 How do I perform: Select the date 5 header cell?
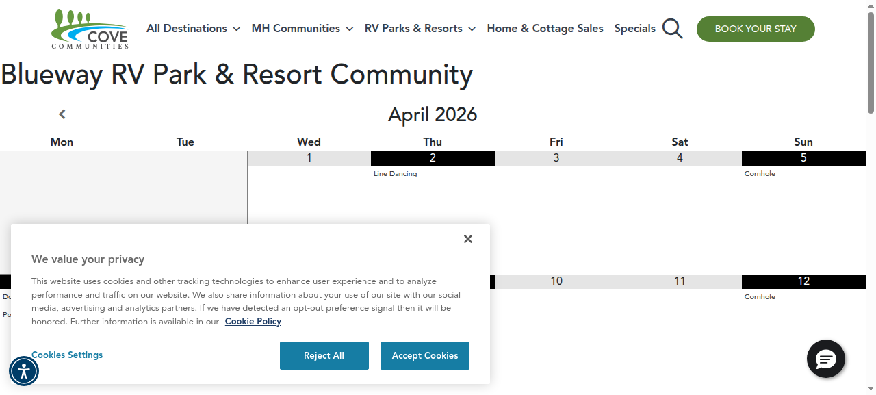(x=803, y=158)
